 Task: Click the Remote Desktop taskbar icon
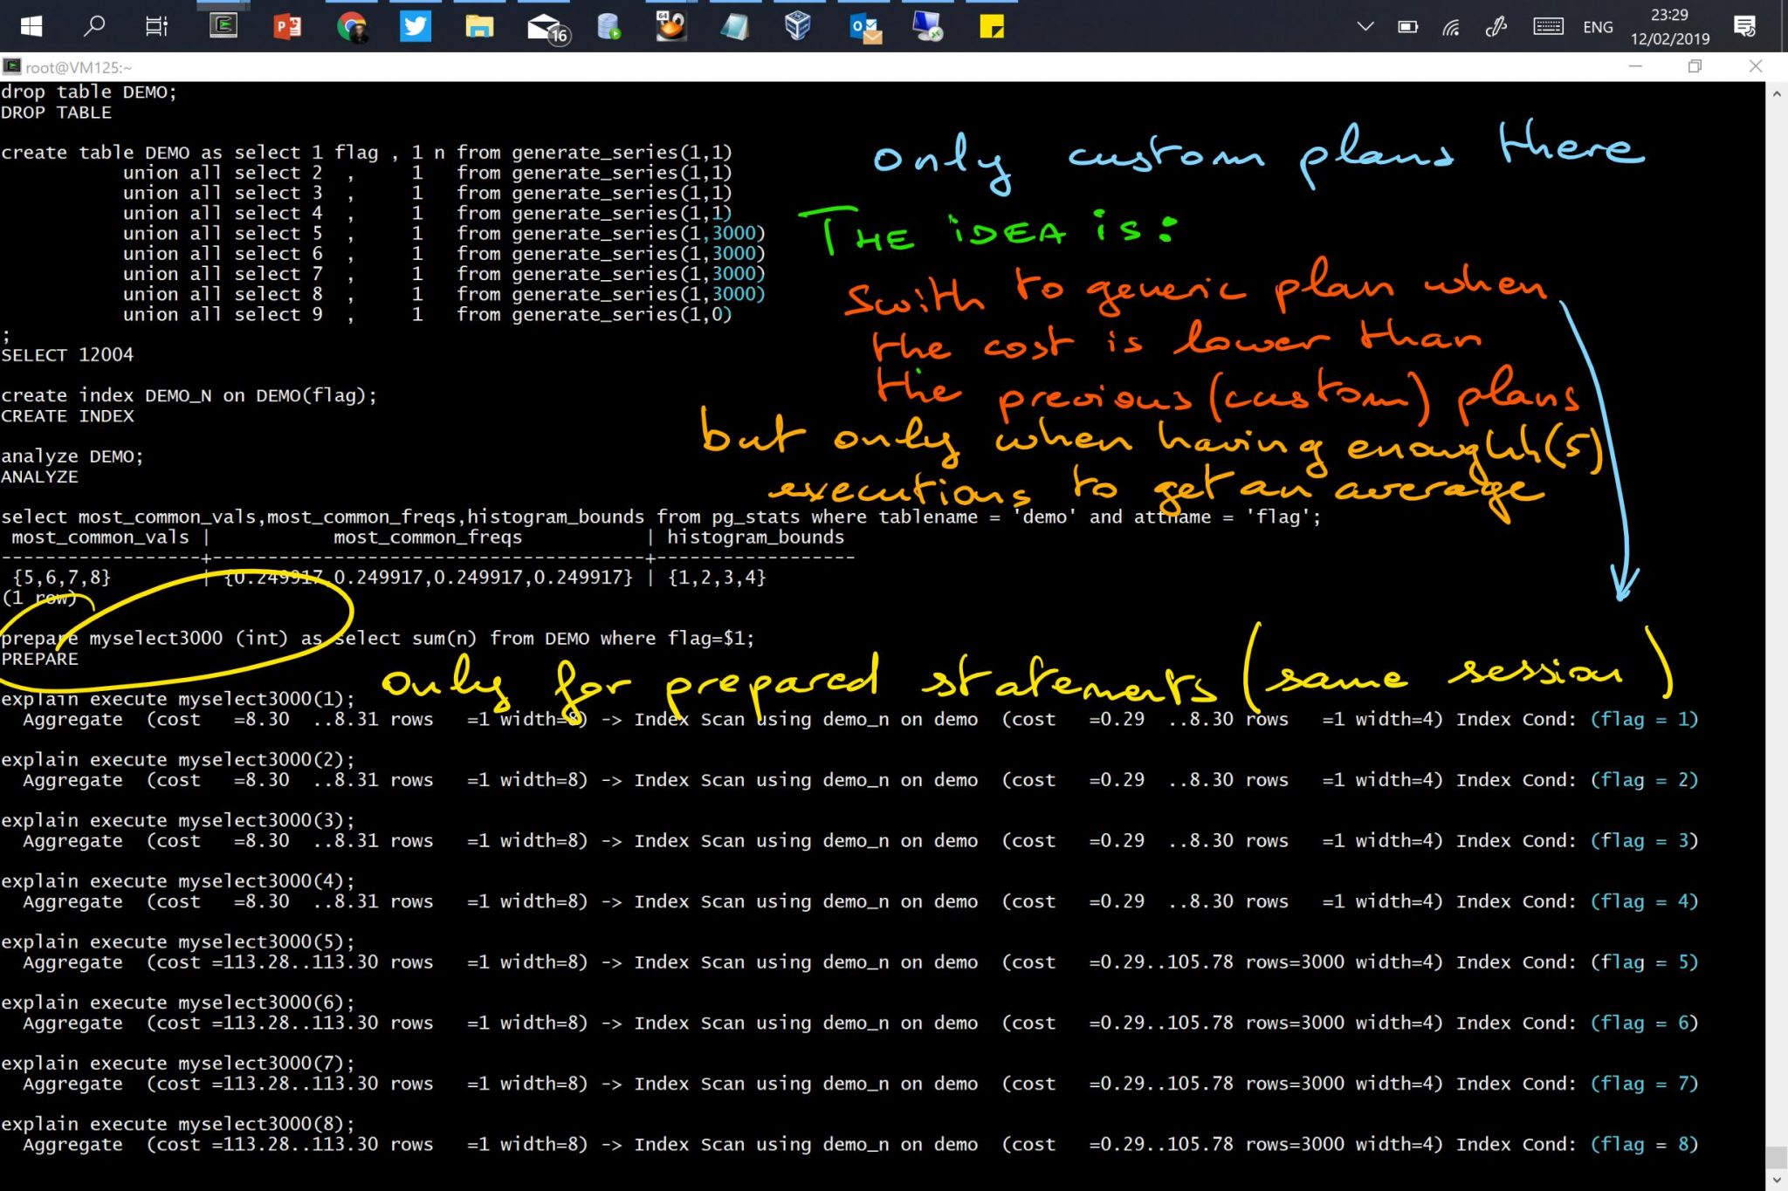(x=928, y=26)
